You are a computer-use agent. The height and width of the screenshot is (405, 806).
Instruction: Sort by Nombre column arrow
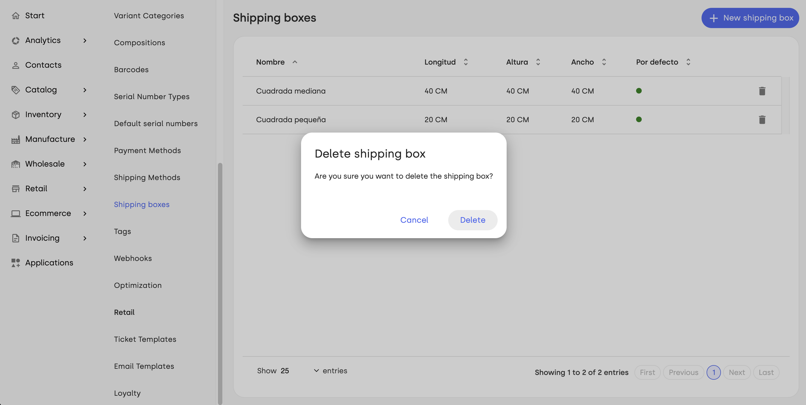click(x=295, y=62)
